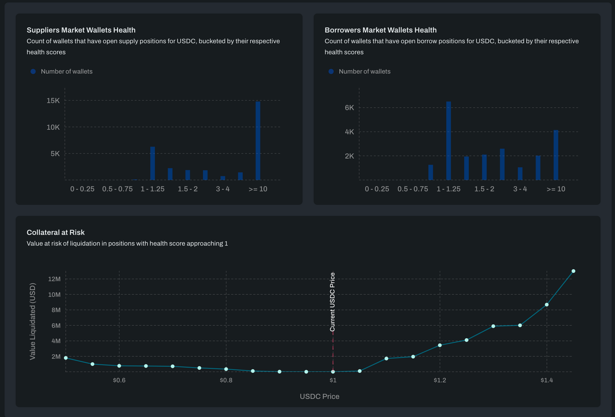
Task: Select the data point at $1.2 USDC price
Action: (440, 345)
